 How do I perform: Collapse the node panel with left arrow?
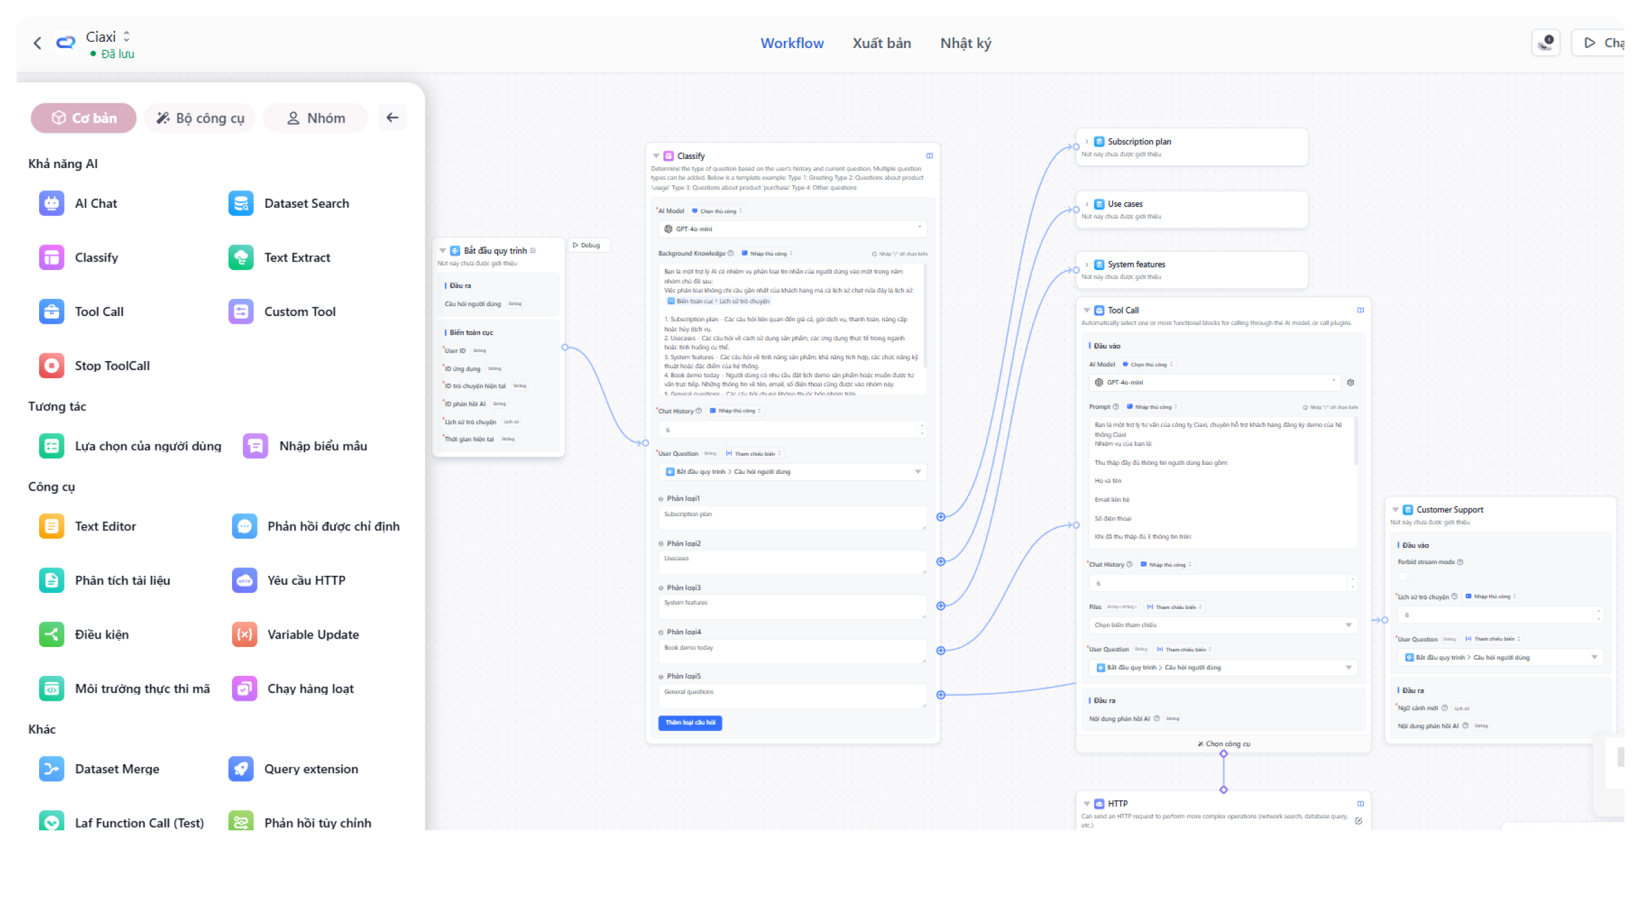392,118
